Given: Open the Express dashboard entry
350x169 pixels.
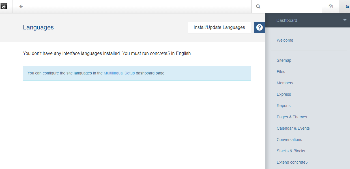Looking at the screenshot, I should pyautogui.click(x=284, y=94).
